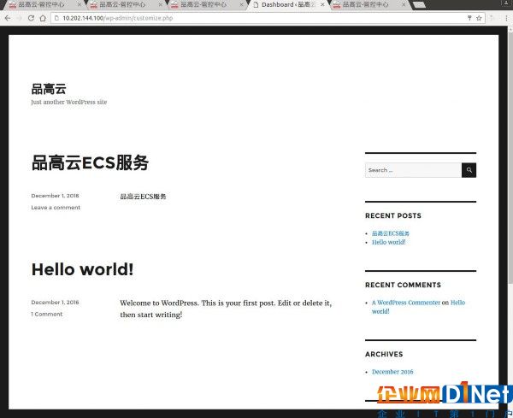
Task: Switch to the Dashboard browser tab
Action: point(288,4)
